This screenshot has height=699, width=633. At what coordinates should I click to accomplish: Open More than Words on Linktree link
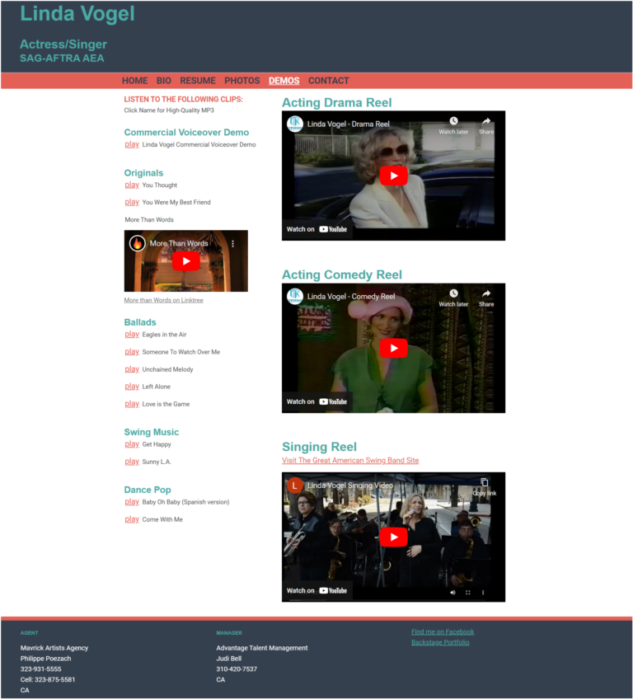pyautogui.click(x=163, y=301)
